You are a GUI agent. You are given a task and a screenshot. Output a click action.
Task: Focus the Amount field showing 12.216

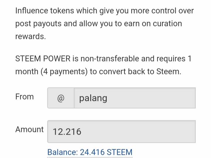click(121, 132)
